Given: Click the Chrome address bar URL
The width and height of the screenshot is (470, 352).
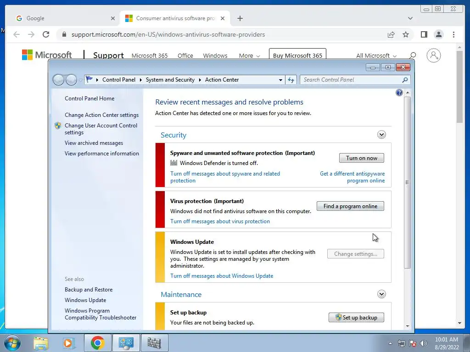Looking at the screenshot, I should tap(168, 34).
